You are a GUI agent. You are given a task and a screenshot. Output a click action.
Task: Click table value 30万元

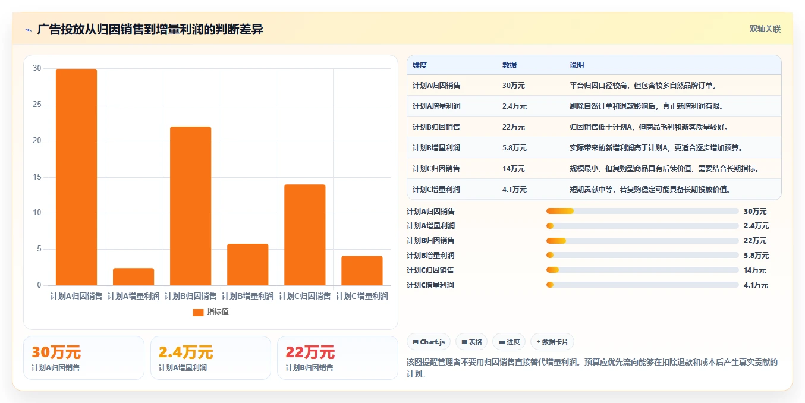(x=514, y=86)
